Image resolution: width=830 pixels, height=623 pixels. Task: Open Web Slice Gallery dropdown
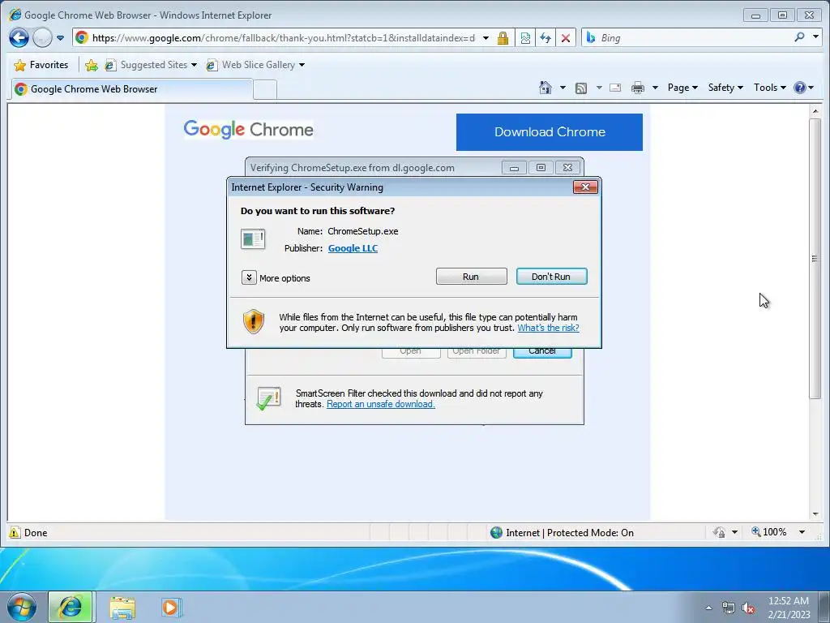[x=255, y=65]
